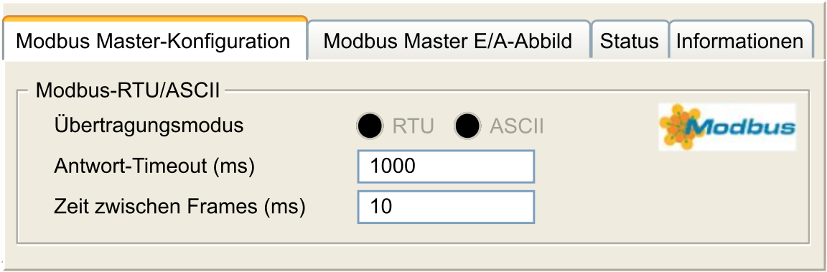The width and height of the screenshot is (827, 272).
Task: Click the greyed RTU option label
Action: pyautogui.click(x=413, y=126)
